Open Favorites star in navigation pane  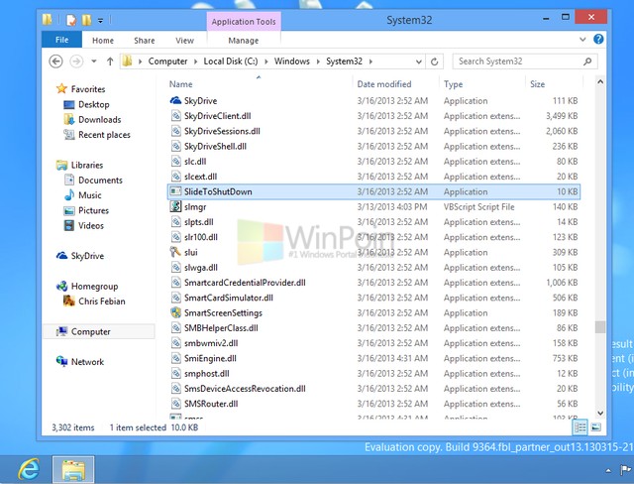coord(61,88)
